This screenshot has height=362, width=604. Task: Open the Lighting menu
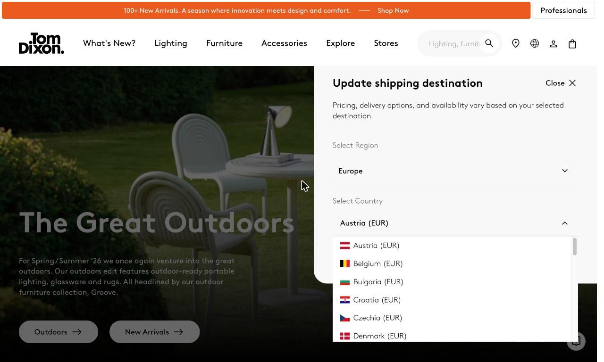[x=171, y=43]
